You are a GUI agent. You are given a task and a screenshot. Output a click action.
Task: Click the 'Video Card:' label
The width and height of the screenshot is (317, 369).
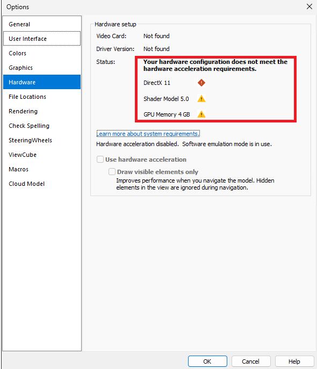point(111,36)
